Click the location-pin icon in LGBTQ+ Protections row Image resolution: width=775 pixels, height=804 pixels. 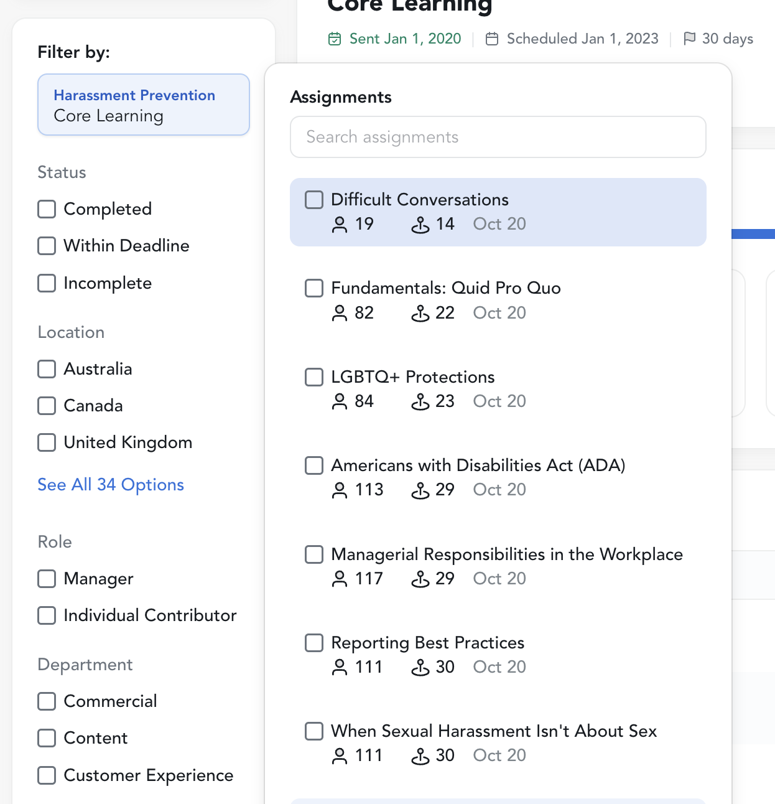click(x=420, y=401)
